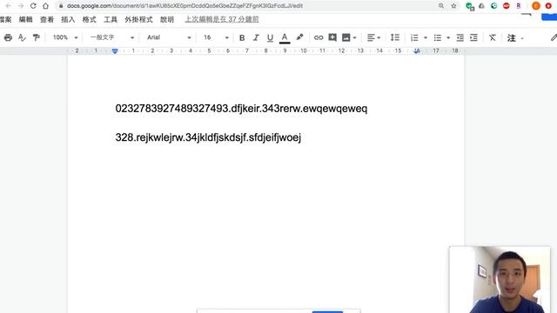Click the Insert image icon
The height and width of the screenshot is (313, 557).
(346, 37)
